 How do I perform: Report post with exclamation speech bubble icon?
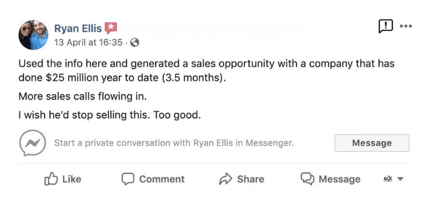386,27
